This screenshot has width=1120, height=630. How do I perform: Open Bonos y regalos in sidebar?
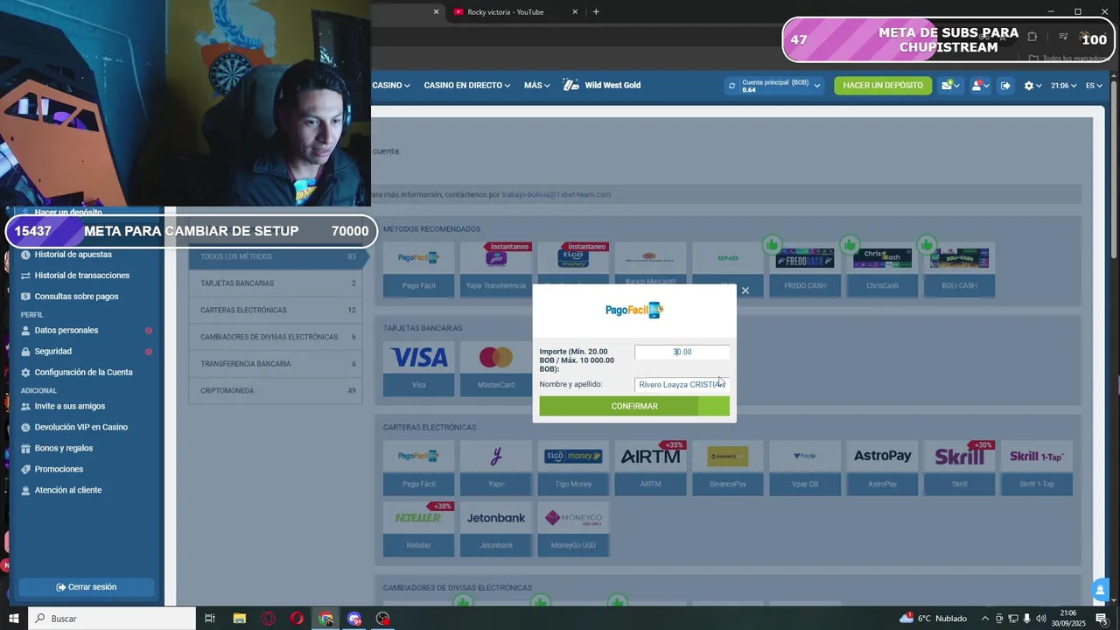coord(64,449)
